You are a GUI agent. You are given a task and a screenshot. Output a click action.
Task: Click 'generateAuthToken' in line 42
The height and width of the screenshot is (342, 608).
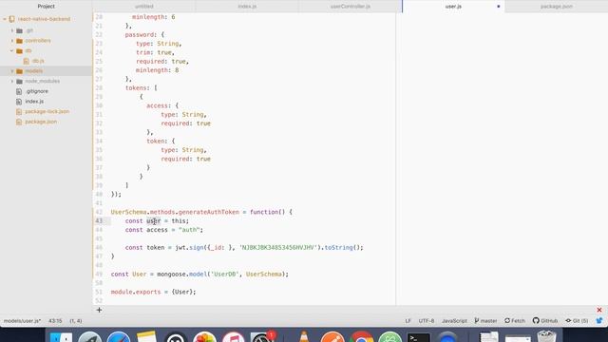click(x=209, y=212)
